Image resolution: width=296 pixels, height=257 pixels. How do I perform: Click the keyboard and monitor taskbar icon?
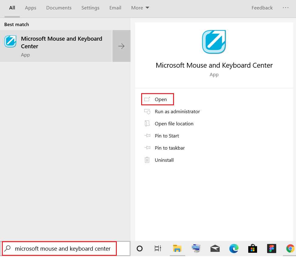coord(196,249)
